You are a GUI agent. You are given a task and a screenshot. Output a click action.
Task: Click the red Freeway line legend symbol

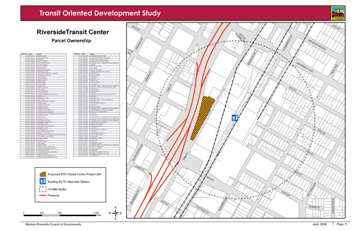pos(42,195)
